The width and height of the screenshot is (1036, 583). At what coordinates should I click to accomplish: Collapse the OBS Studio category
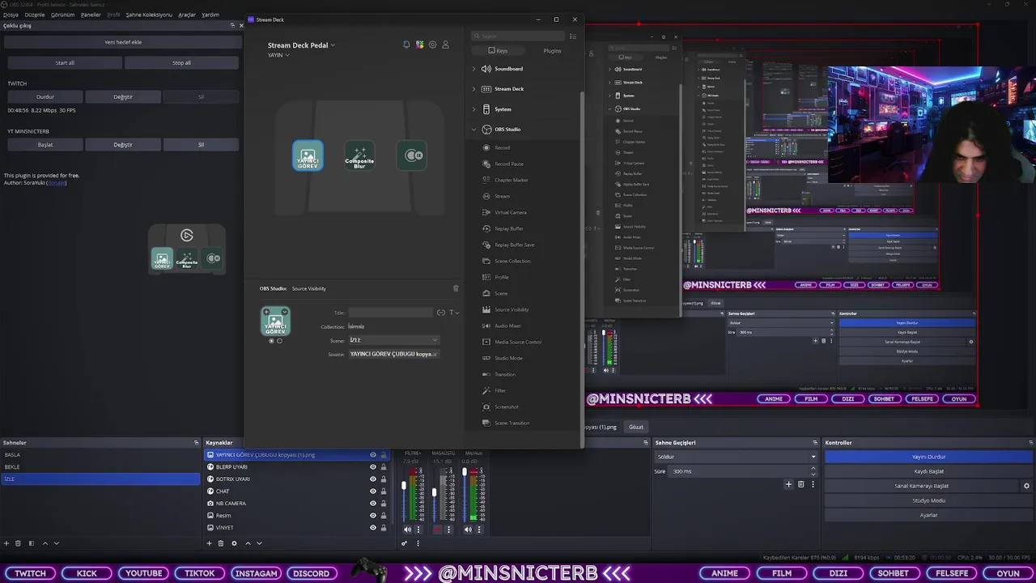point(474,130)
